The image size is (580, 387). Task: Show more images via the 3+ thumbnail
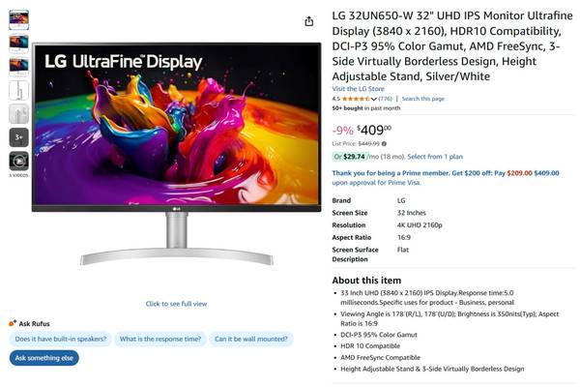(x=19, y=137)
